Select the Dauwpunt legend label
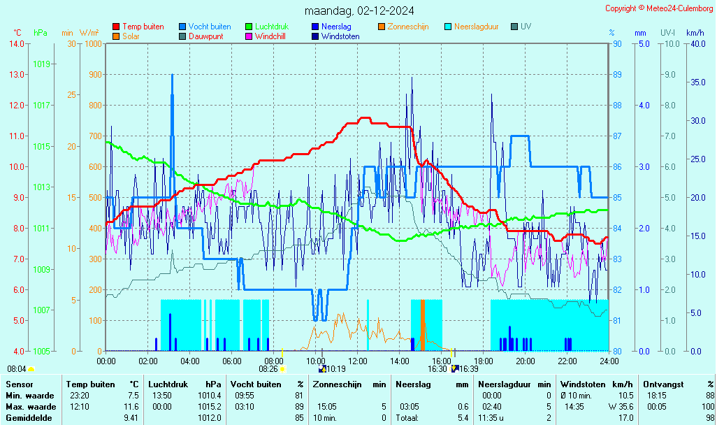717x425 pixels. coord(206,36)
